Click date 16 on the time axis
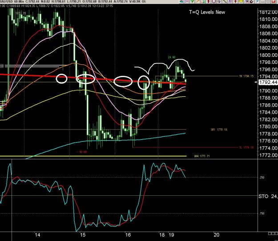Screen dimensions: 278x241 pos(128,235)
